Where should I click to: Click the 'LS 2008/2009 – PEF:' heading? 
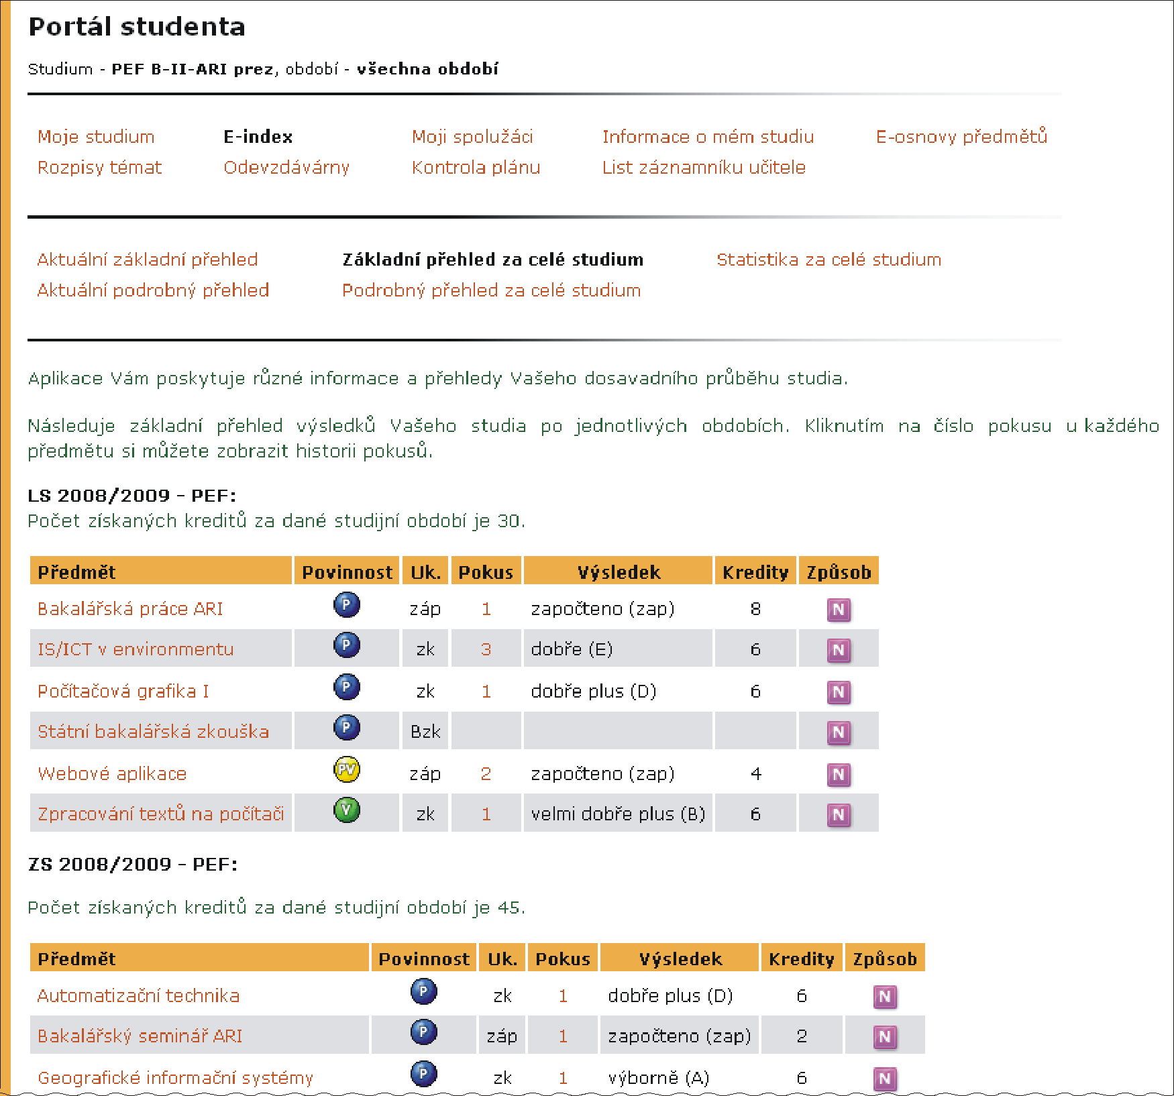point(132,496)
